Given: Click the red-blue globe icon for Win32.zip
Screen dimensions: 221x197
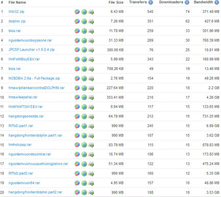Looking at the screenshot, I should 77,12.
